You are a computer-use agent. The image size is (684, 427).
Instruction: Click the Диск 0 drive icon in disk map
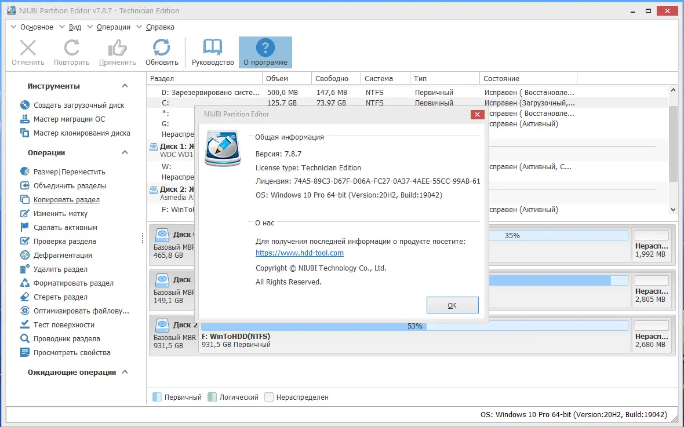[x=162, y=235]
